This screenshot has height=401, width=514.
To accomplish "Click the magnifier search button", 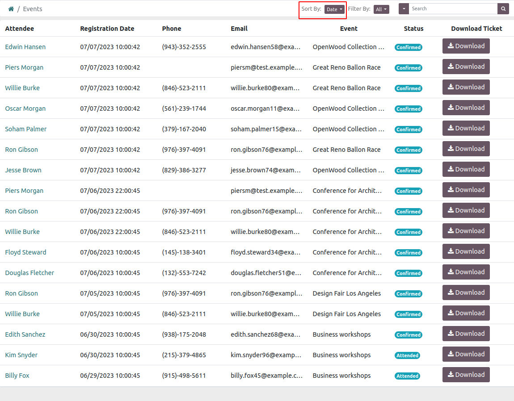I will [503, 9].
